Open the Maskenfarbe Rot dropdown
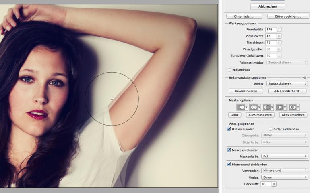This screenshot has width=310, height=193. pos(285,156)
